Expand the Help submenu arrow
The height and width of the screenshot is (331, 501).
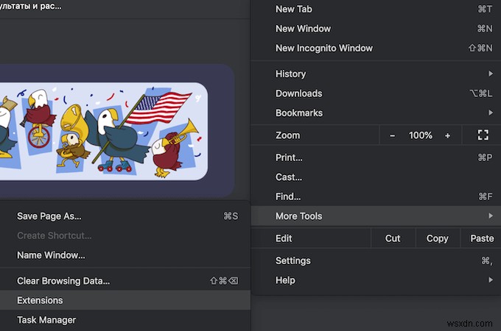tap(491, 280)
